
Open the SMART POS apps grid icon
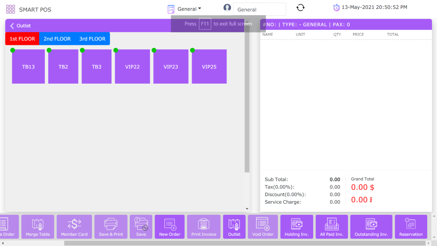[11, 9]
